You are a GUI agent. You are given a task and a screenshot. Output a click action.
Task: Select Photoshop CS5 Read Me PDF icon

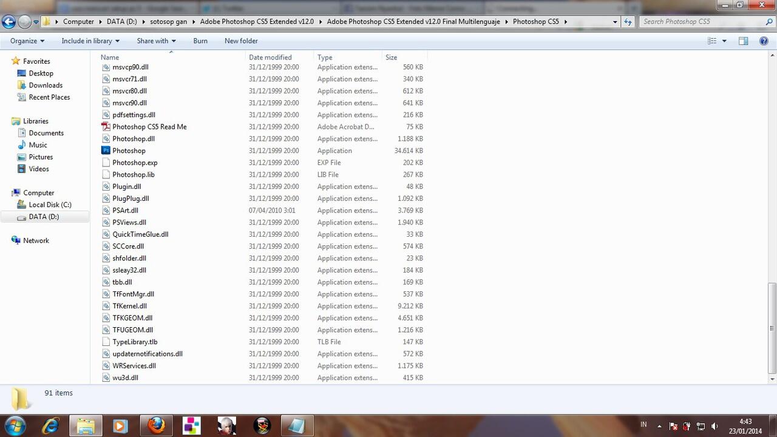pyautogui.click(x=106, y=127)
